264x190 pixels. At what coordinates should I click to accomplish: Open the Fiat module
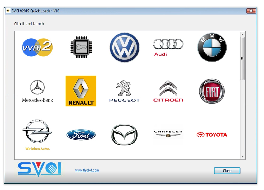(x=212, y=91)
